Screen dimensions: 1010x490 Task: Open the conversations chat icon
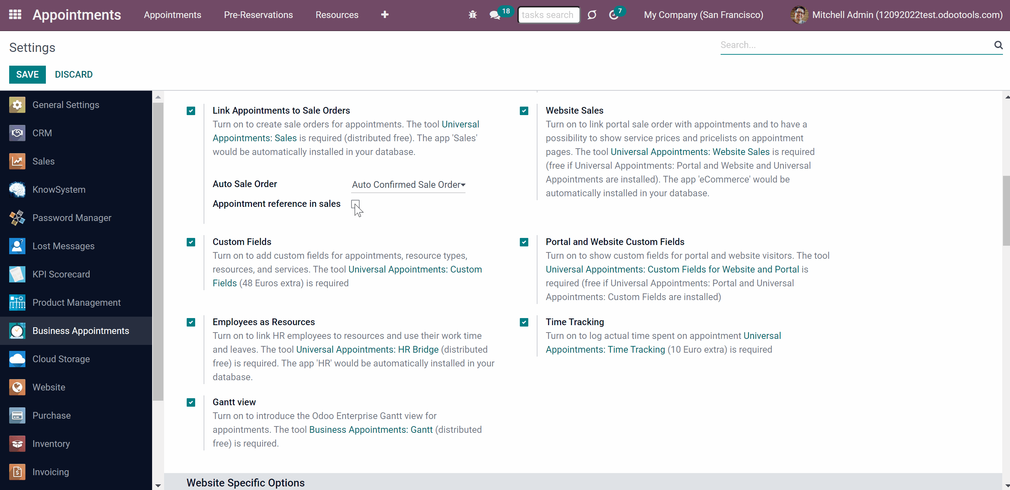(495, 15)
